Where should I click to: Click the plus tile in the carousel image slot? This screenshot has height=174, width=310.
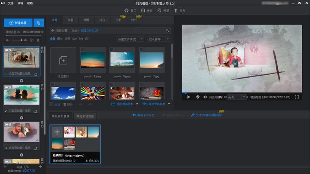tap(57, 132)
